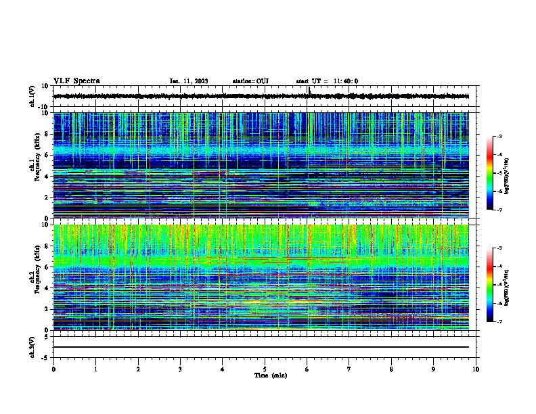Click the flat ch.3 voltage trace
Screen dimensions: 536x414
click(x=261, y=347)
